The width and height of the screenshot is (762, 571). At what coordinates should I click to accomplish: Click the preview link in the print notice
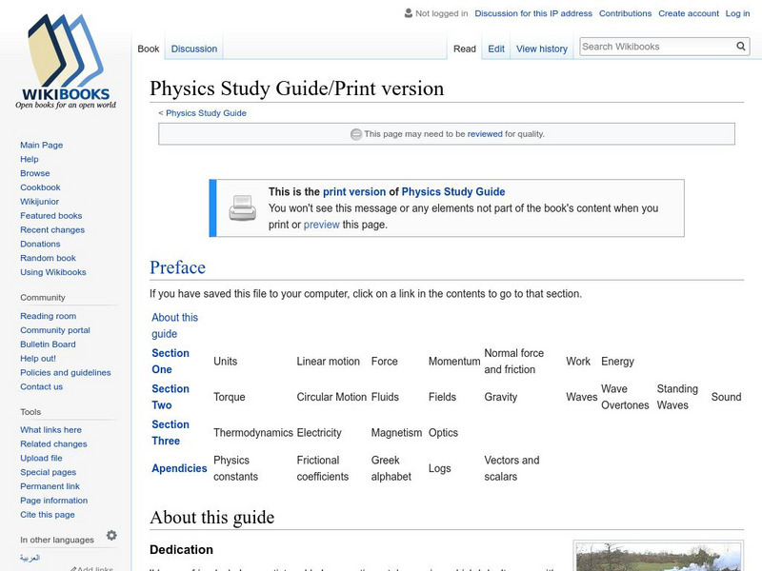click(x=321, y=225)
